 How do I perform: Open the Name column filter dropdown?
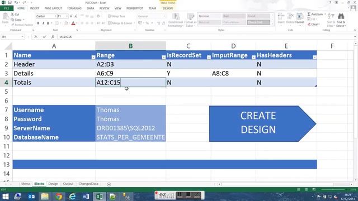[93, 57]
